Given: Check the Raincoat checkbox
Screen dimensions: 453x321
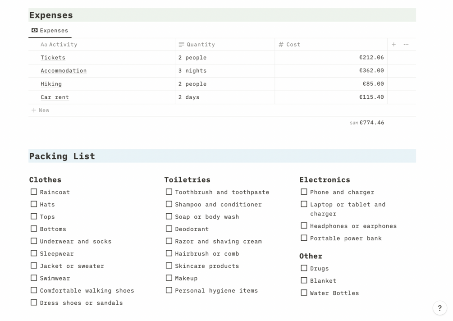Looking at the screenshot, I should click(34, 192).
